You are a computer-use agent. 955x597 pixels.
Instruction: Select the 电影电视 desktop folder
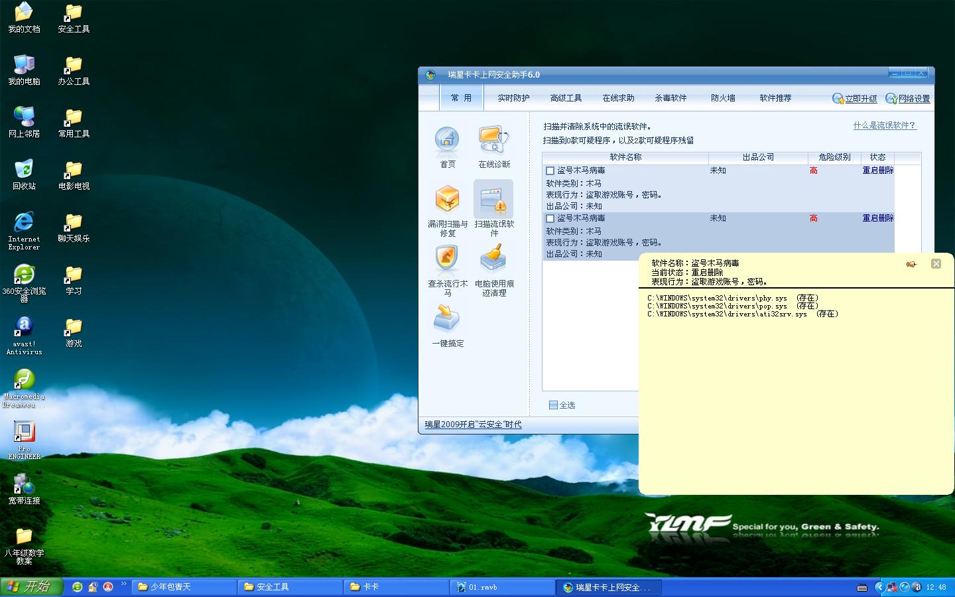click(74, 175)
